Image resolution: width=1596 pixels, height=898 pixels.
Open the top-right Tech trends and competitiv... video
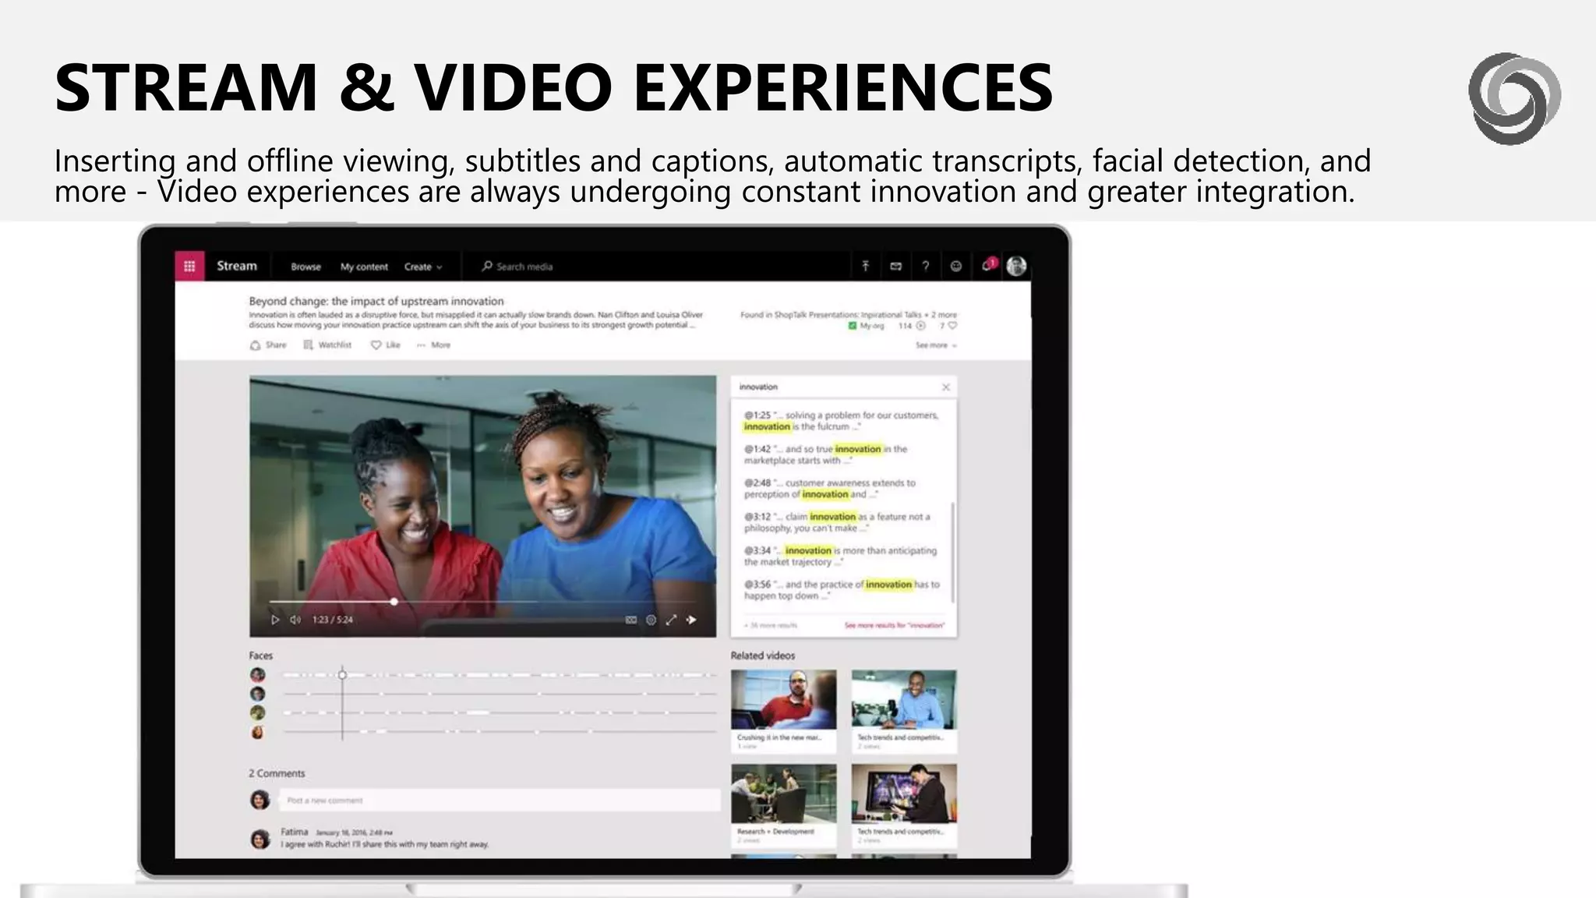point(904,711)
